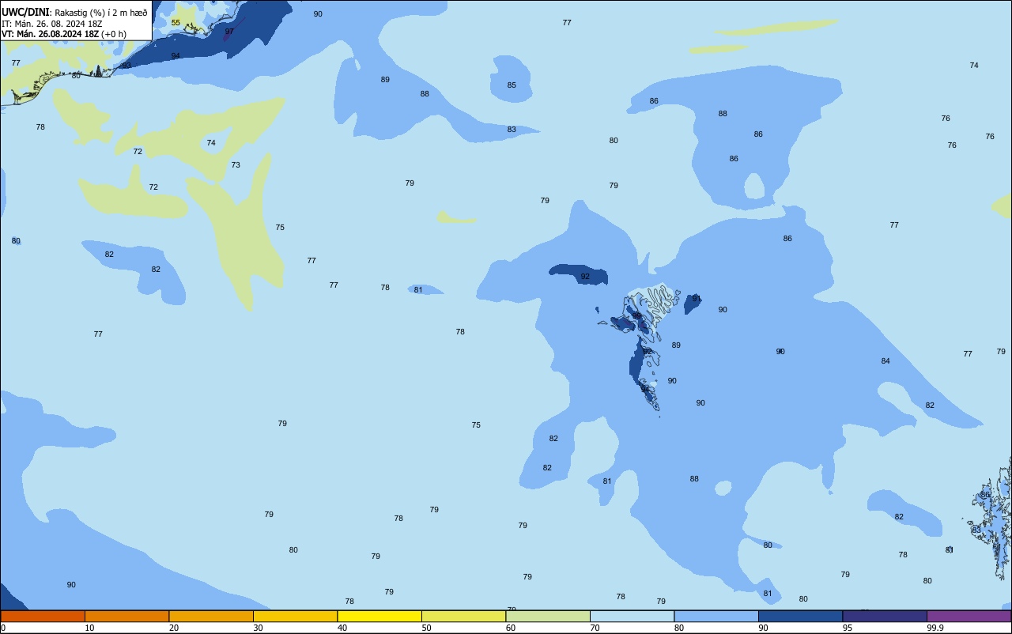This screenshot has height=634, width=1012.
Task: Click the "VT: Mán. 26.08.2024 18Z (+0 h)" line
Action: (64, 33)
